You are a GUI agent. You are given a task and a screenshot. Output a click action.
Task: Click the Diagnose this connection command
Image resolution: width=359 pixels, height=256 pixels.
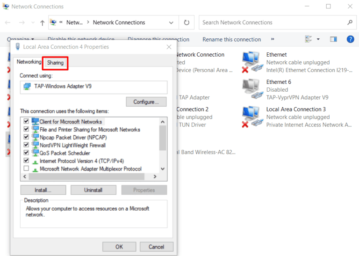click(x=158, y=39)
